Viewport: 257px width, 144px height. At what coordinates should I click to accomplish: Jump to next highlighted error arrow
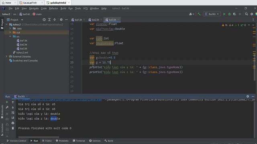253,25
